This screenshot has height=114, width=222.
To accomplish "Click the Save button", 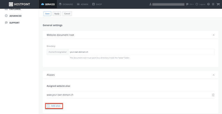I will 47,14.
